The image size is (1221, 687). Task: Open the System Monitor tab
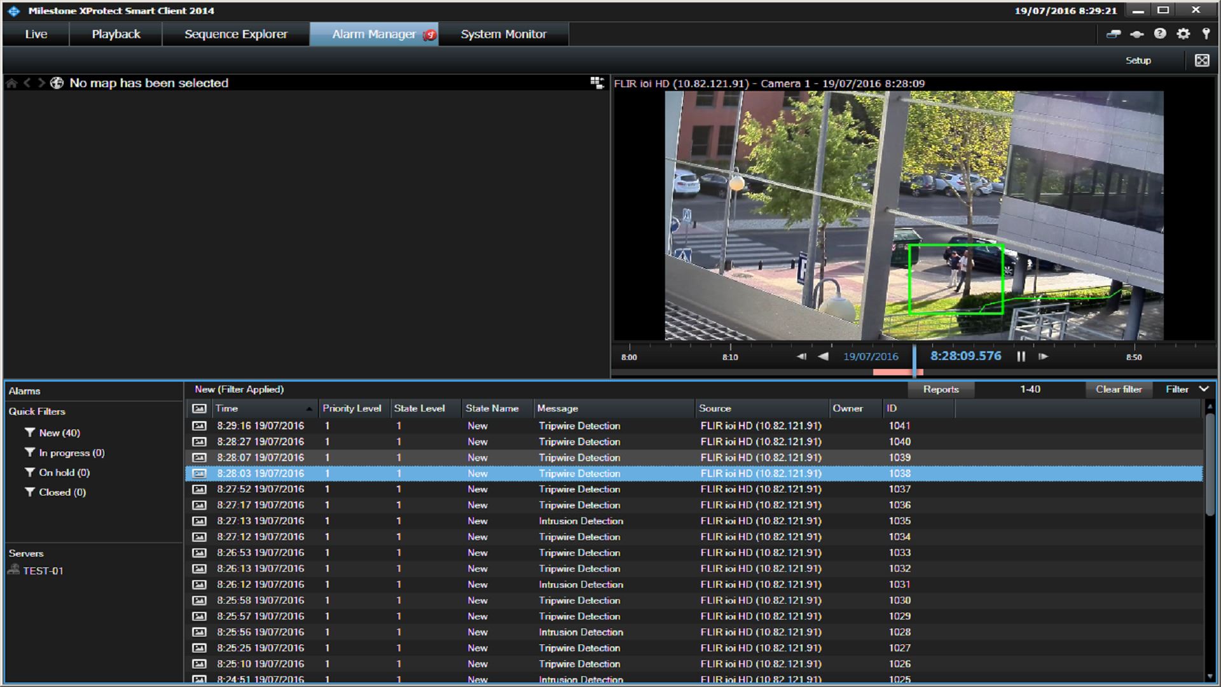coord(504,34)
